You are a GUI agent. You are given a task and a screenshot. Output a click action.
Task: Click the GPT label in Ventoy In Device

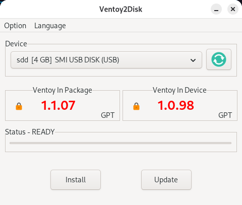pos(225,115)
